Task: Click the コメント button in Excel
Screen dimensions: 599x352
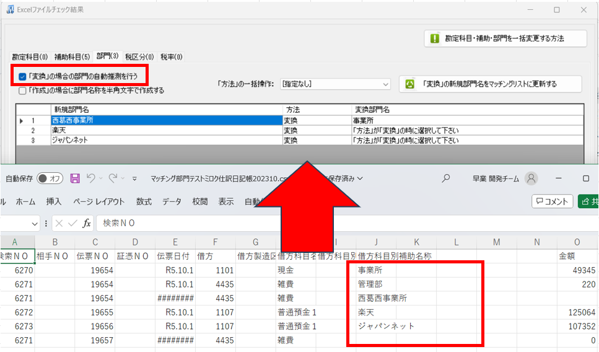Action: click(x=553, y=201)
